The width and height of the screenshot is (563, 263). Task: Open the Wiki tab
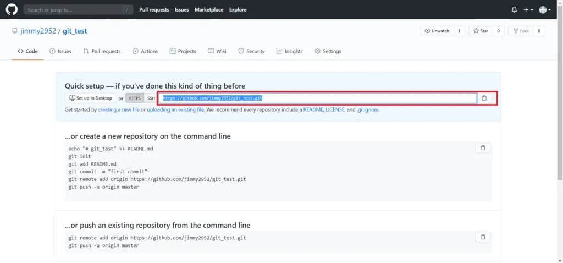pos(217,51)
